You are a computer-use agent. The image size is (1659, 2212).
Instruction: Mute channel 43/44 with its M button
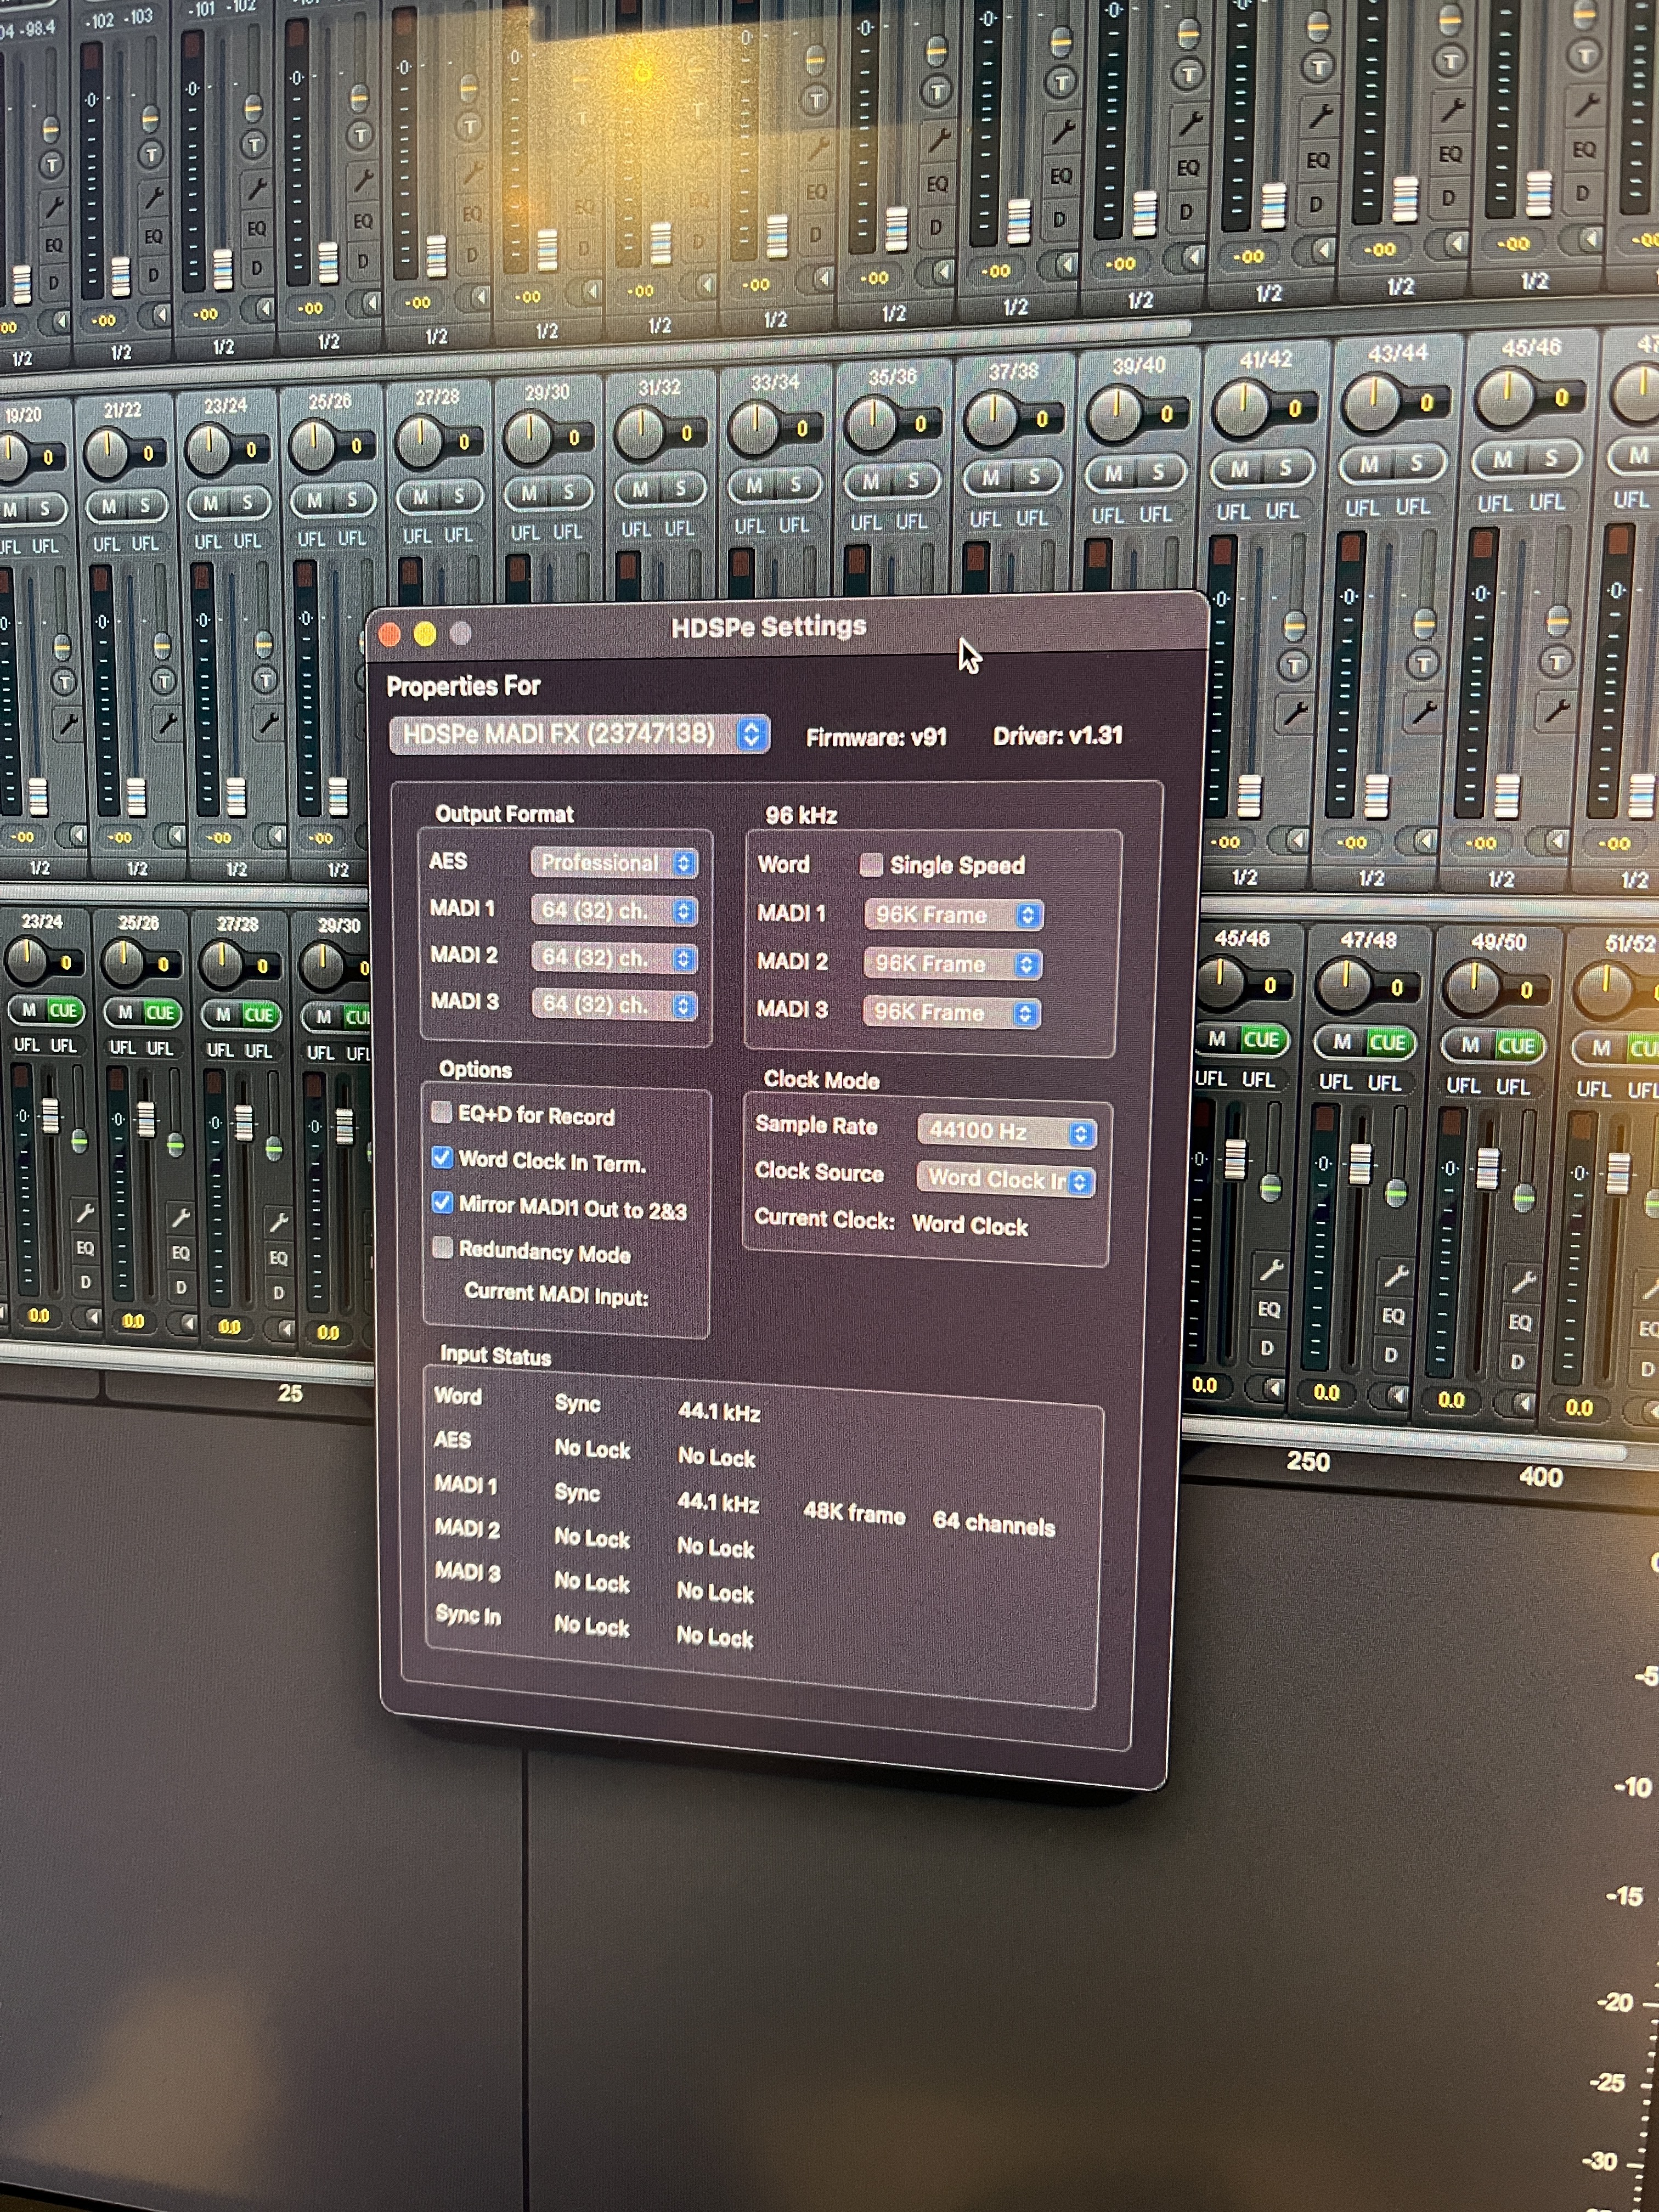[x=1368, y=464]
